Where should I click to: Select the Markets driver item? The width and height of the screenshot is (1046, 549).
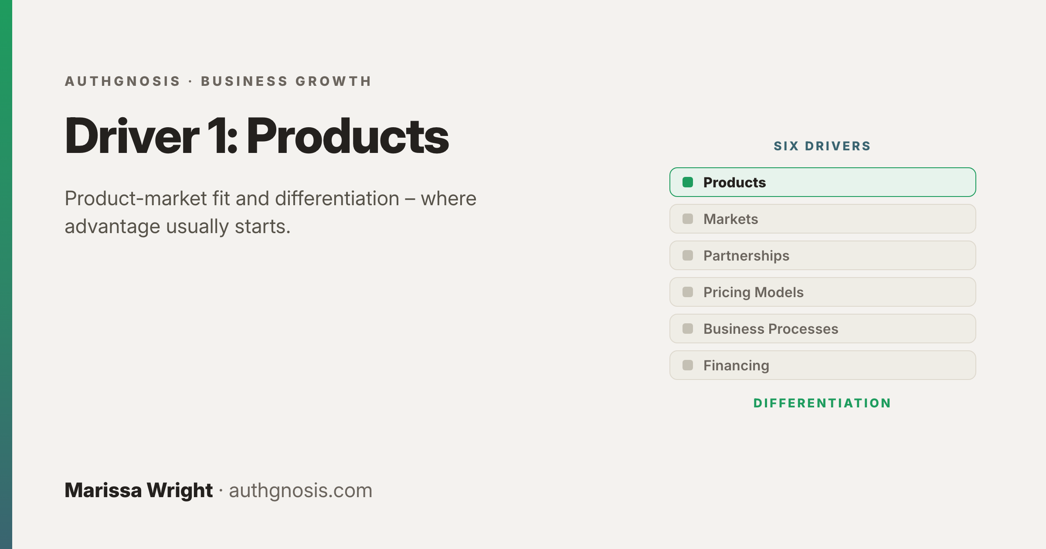pyautogui.click(x=823, y=219)
